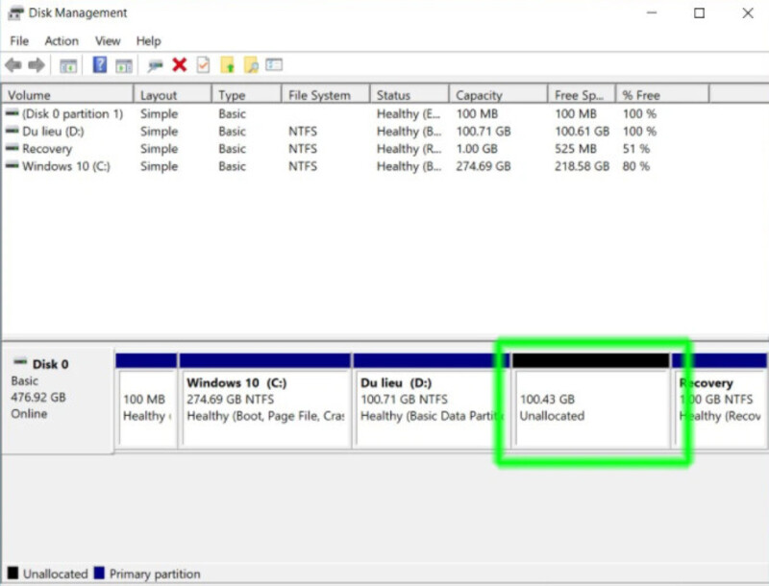This screenshot has height=586, width=769.
Task: Click the Free Space column header
Action: 582,94
